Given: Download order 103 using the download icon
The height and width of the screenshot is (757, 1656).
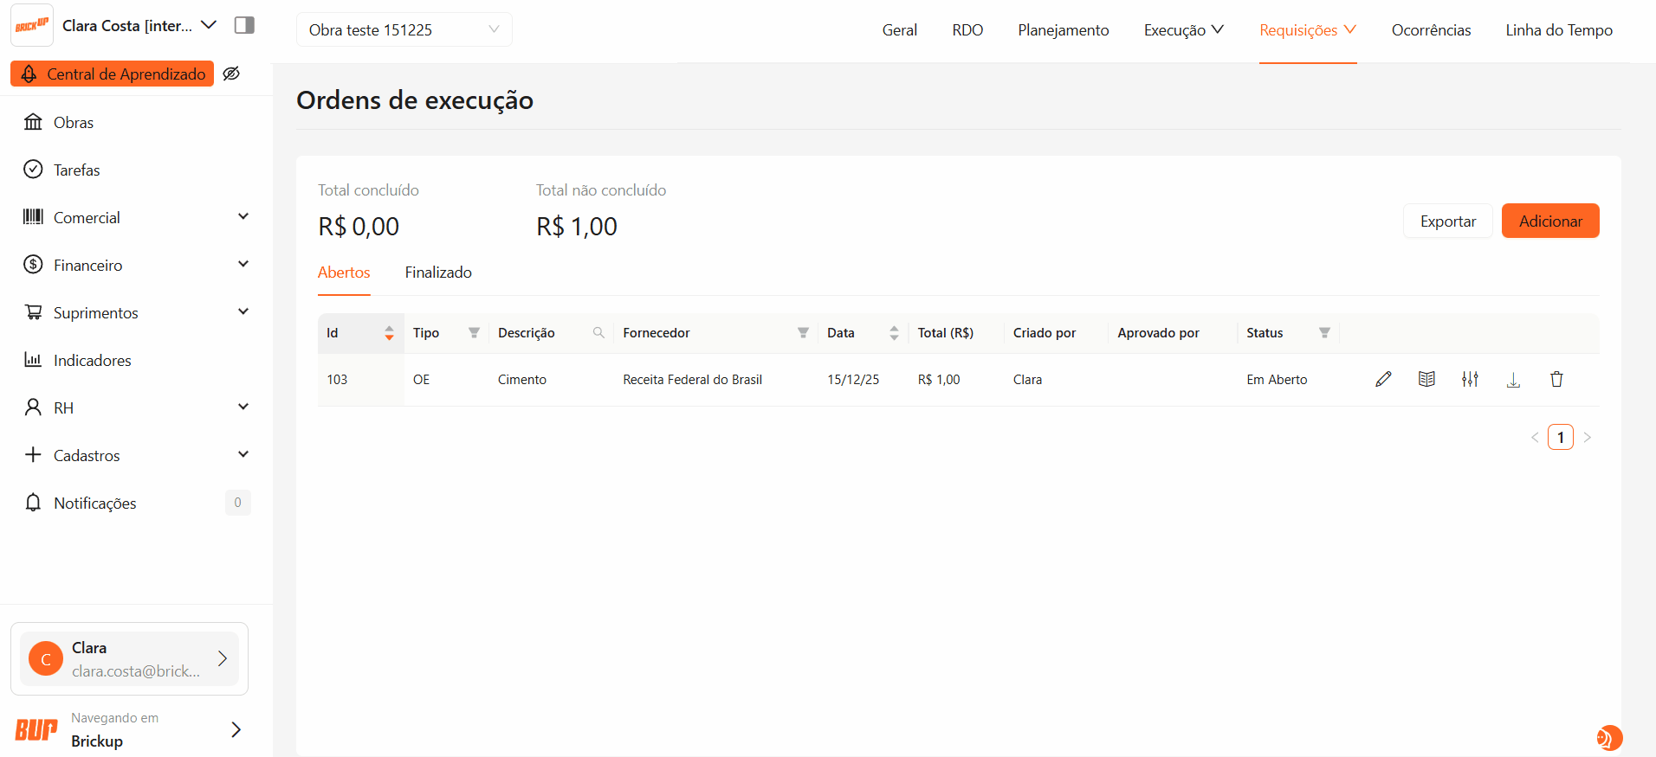Looking at the screenshot, I should (1513, 380).
